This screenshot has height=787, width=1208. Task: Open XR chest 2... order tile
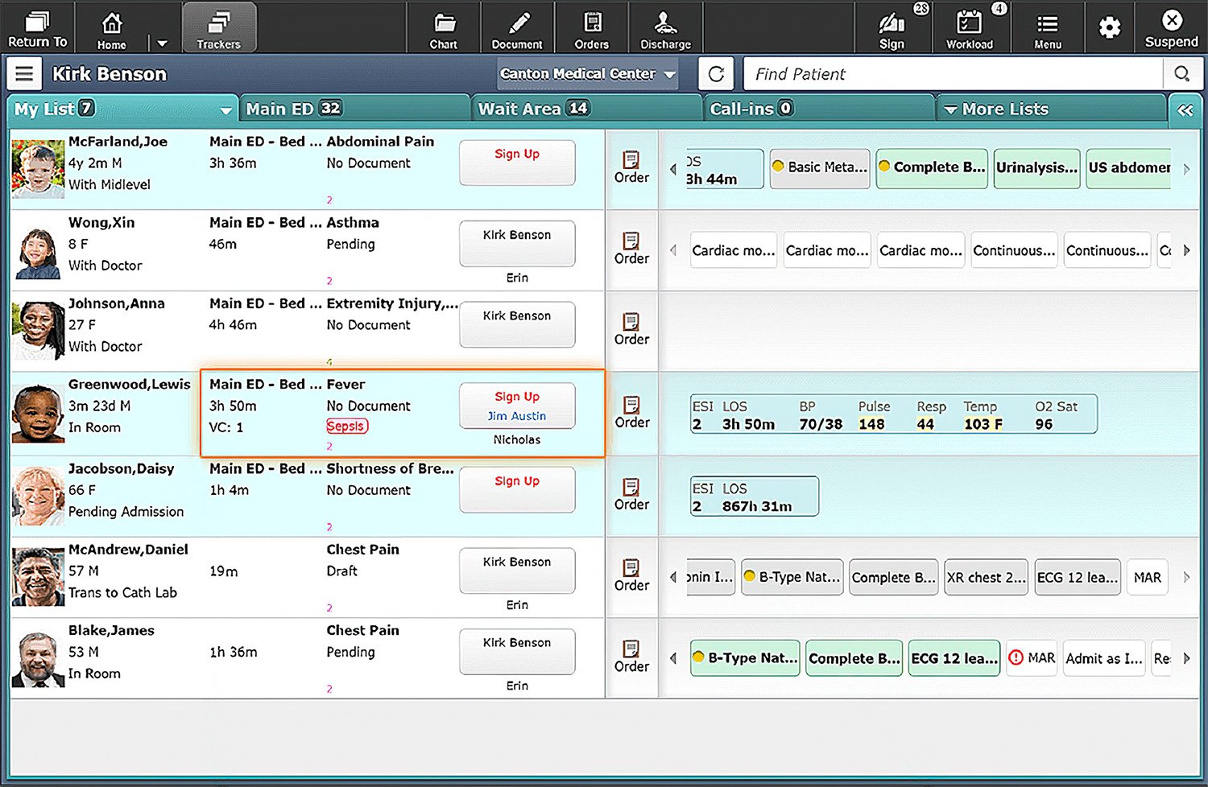pos(987,578)
